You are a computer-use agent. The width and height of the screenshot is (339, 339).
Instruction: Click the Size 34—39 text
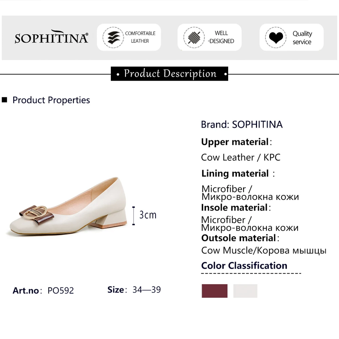[x=134, y=290]
